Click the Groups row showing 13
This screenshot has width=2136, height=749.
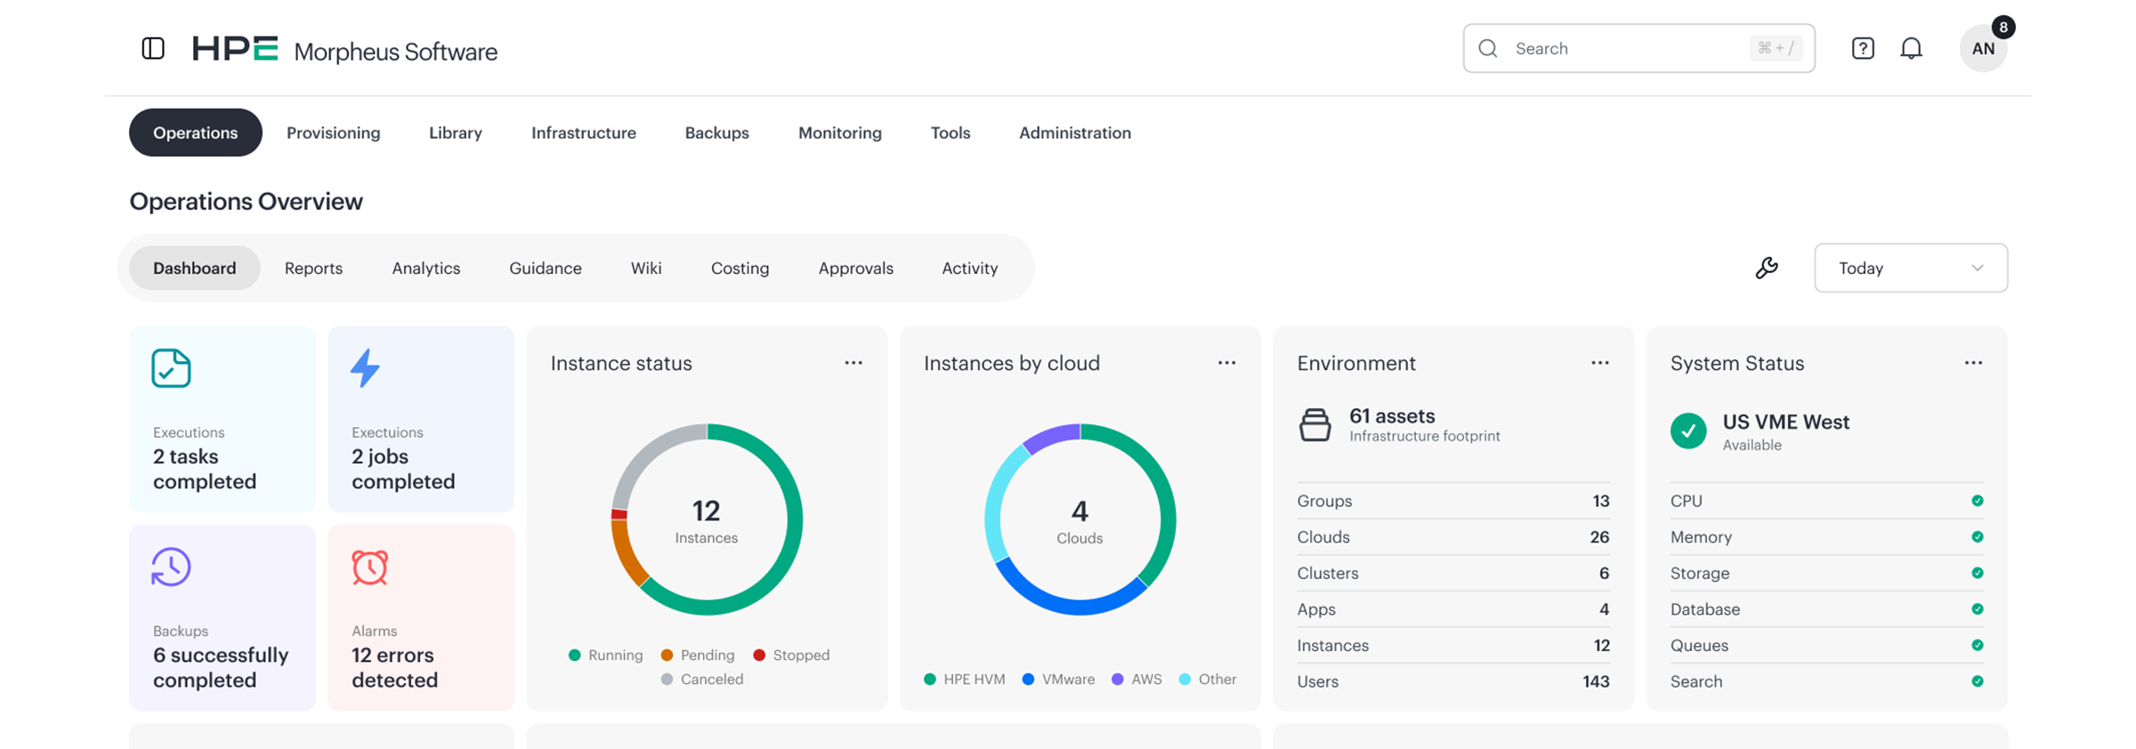pyautogui.click(x=1452, y=501)
